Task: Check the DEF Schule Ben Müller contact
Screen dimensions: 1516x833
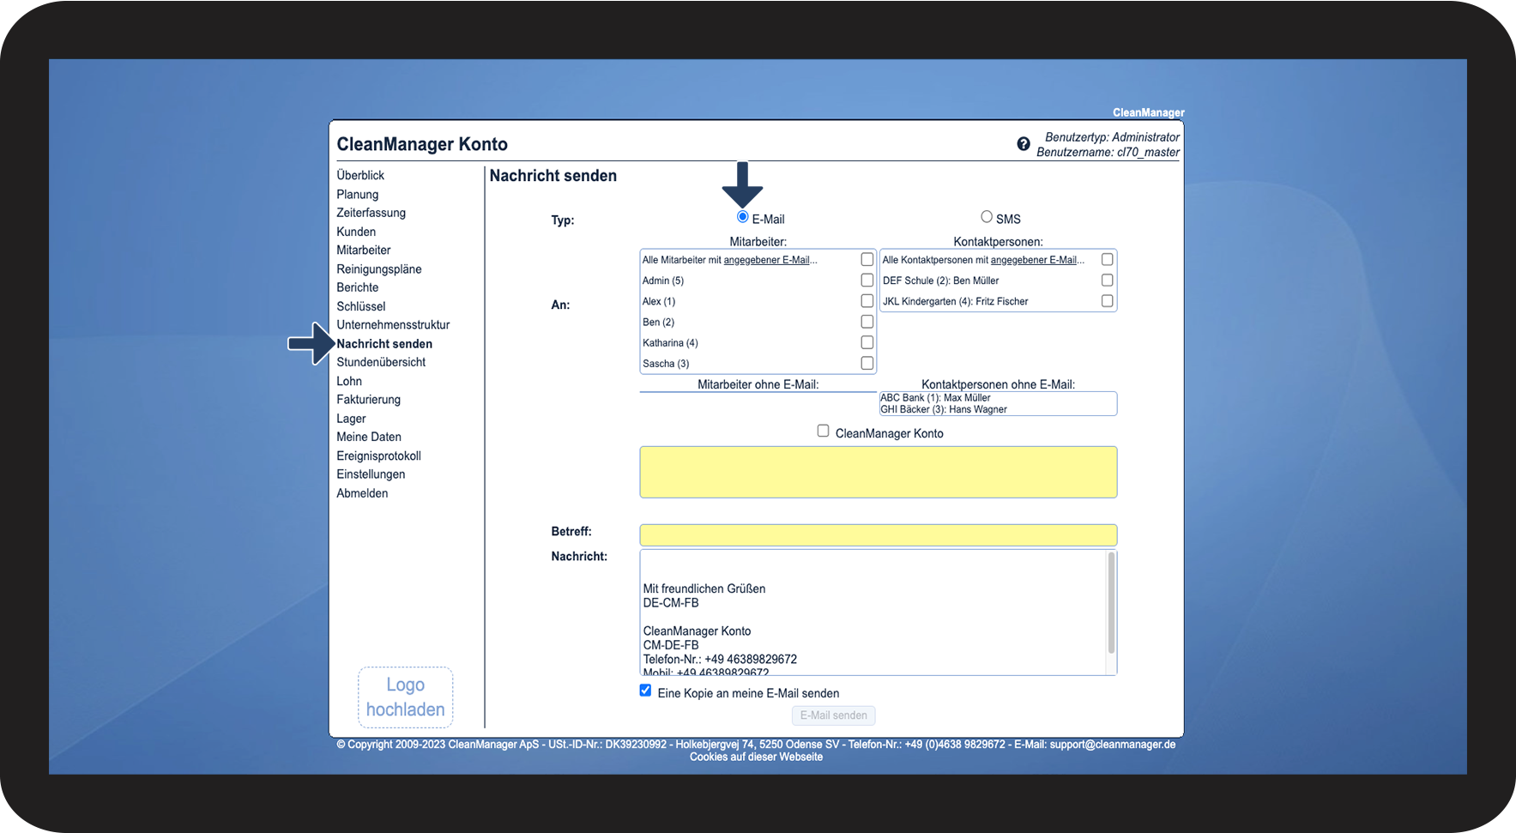Action: tap(1107, 281)
